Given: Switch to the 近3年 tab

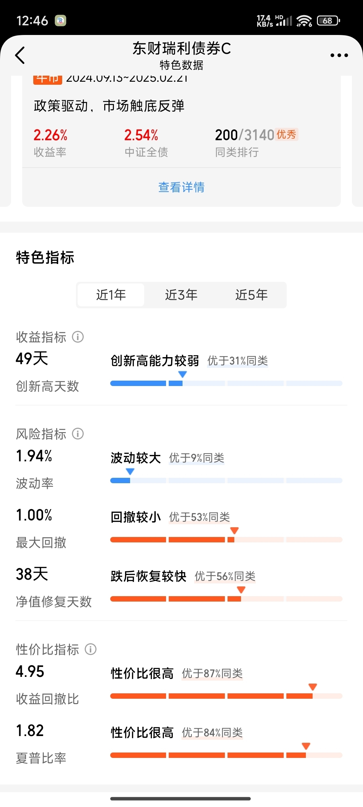Looking at the screenshot, I should coord(181,295).
